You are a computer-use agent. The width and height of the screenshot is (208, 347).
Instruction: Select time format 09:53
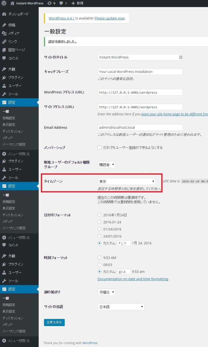tap(99, 265)
